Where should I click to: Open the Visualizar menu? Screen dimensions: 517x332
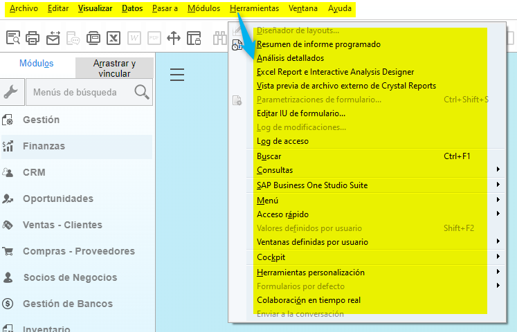95,8
